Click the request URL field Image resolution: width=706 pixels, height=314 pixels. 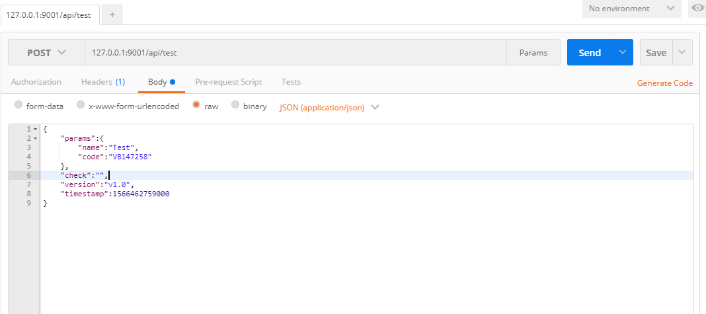tap(295, 53)
